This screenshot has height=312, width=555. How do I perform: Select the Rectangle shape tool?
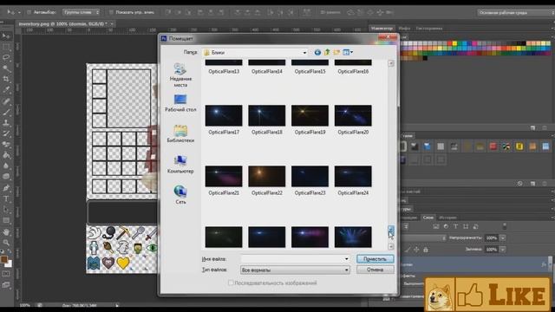coord(6,220)
